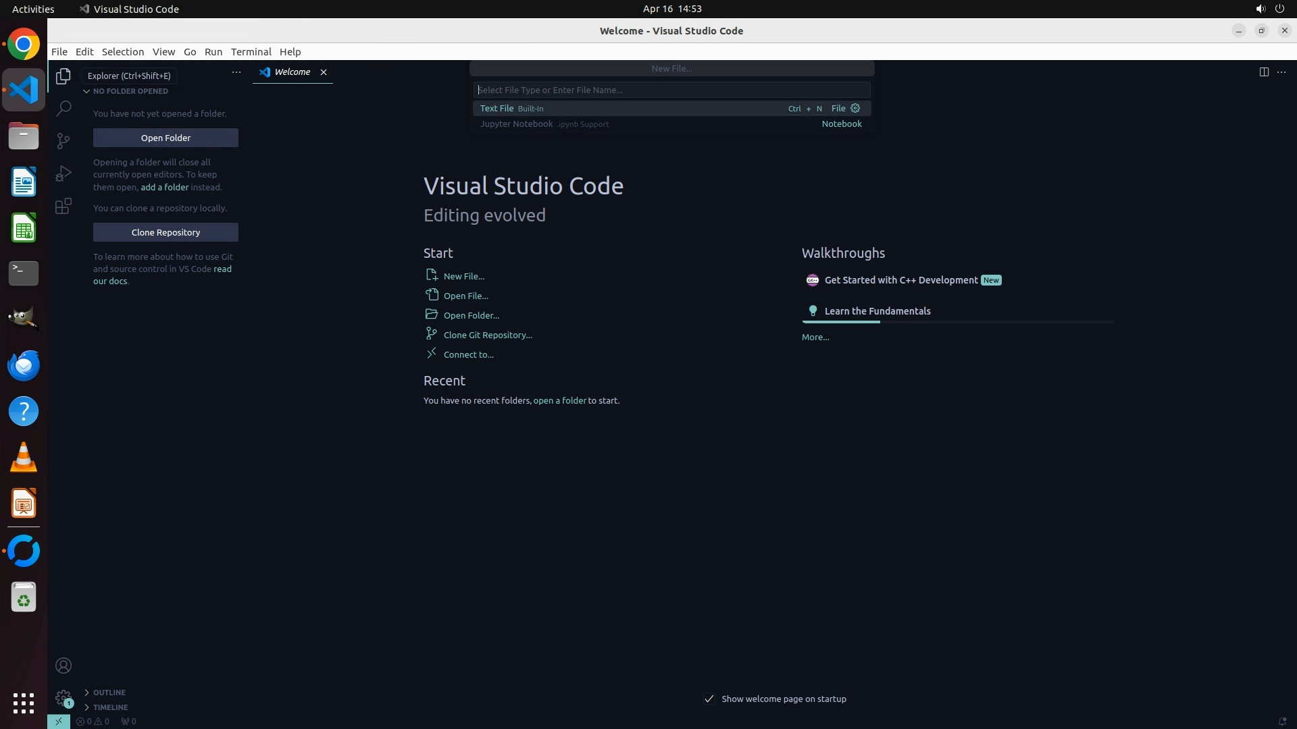This screenshot has width=1297, height=729.
Task: Click the remote window status bar icon
Action: [x=59, y=721]
